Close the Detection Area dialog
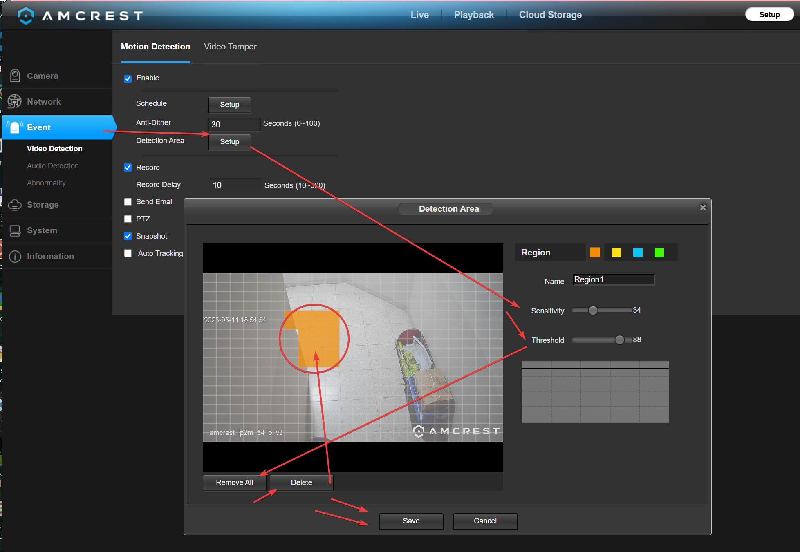The height and width of the screenshot is (552, 800). 703,207
